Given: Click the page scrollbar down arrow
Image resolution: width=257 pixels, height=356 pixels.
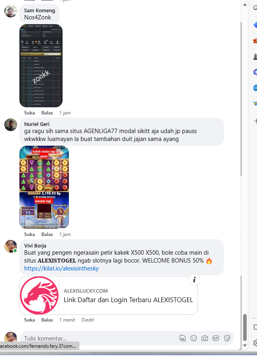Looking at the screenshot, I should [245, 345].
